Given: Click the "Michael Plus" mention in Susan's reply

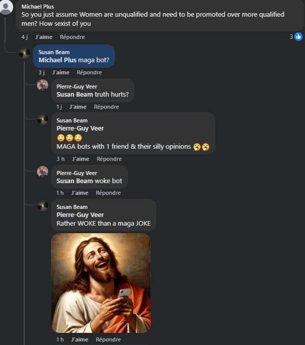Looking at the screenshot, I should pos(57,60).
